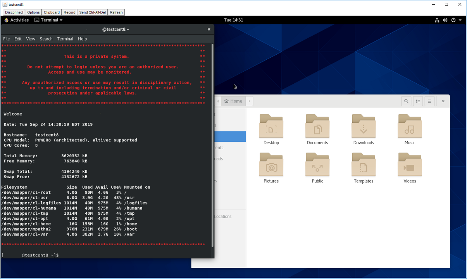Open the Videos folder icon
Viewport: 467px width, 279px height.
410,165
